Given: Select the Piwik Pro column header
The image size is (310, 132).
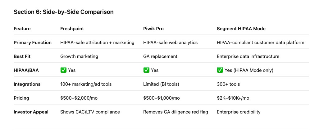Looking at the screenshot, I should tap(153, 29).
